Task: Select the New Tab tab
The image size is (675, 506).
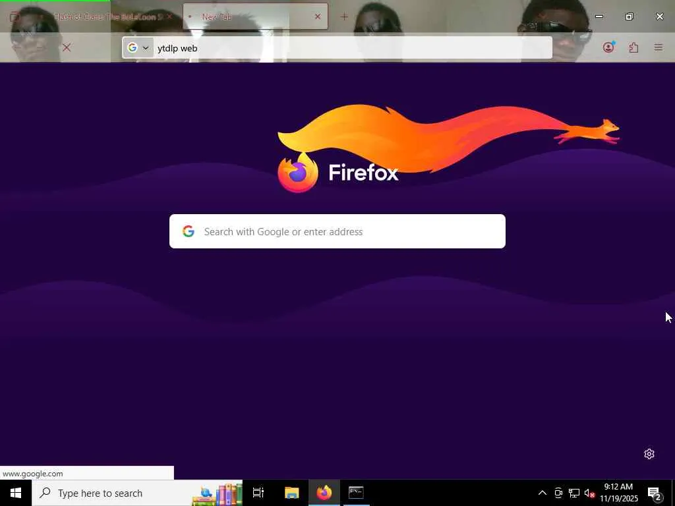Action: click(255, 16)
